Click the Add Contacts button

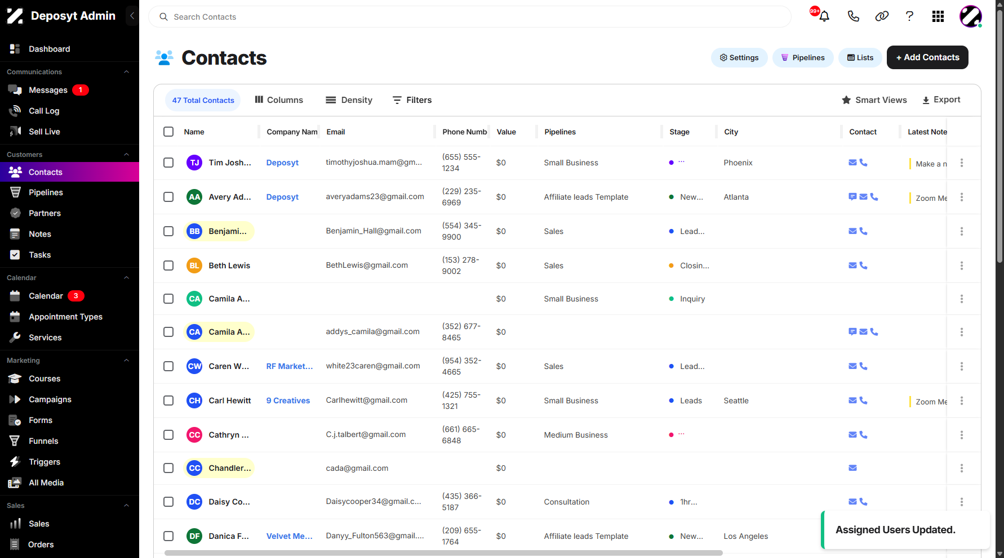[x=927, y=57]
